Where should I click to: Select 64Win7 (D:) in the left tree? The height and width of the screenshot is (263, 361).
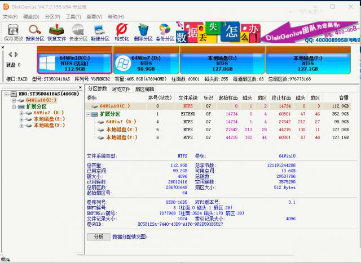49,113
